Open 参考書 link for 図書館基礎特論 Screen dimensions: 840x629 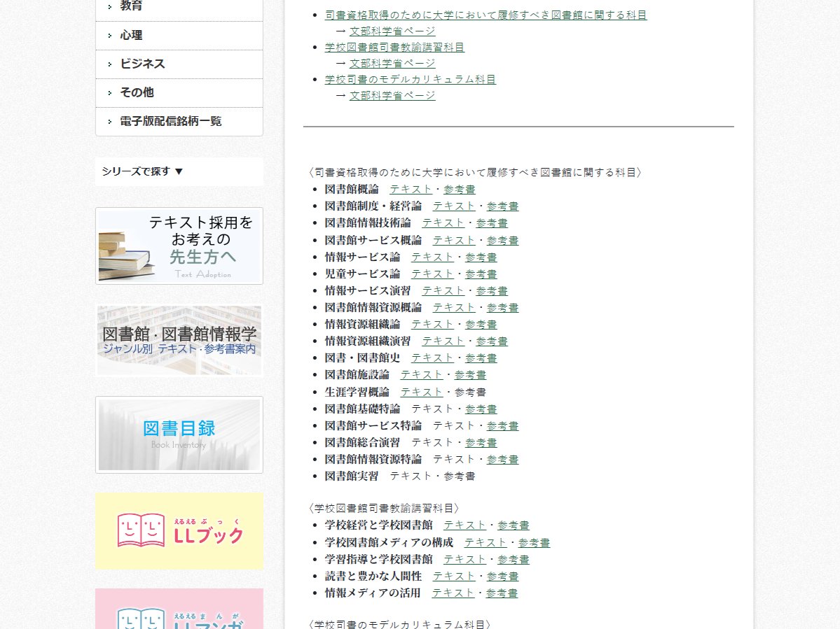click(x=481, y=409)
